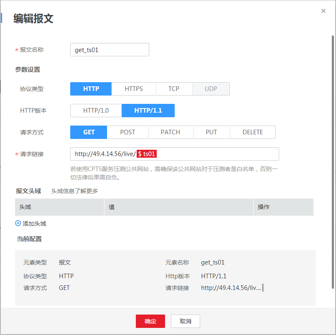Click the 报文名称 input field get_ts01
Viewport: 336px width, 335px height.
109,50
